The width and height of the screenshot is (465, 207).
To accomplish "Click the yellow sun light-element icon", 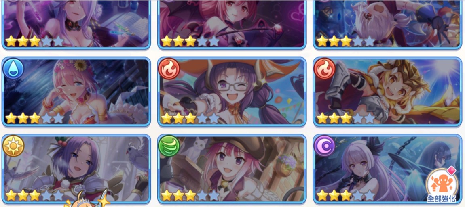I will click(x=13, y=146).
